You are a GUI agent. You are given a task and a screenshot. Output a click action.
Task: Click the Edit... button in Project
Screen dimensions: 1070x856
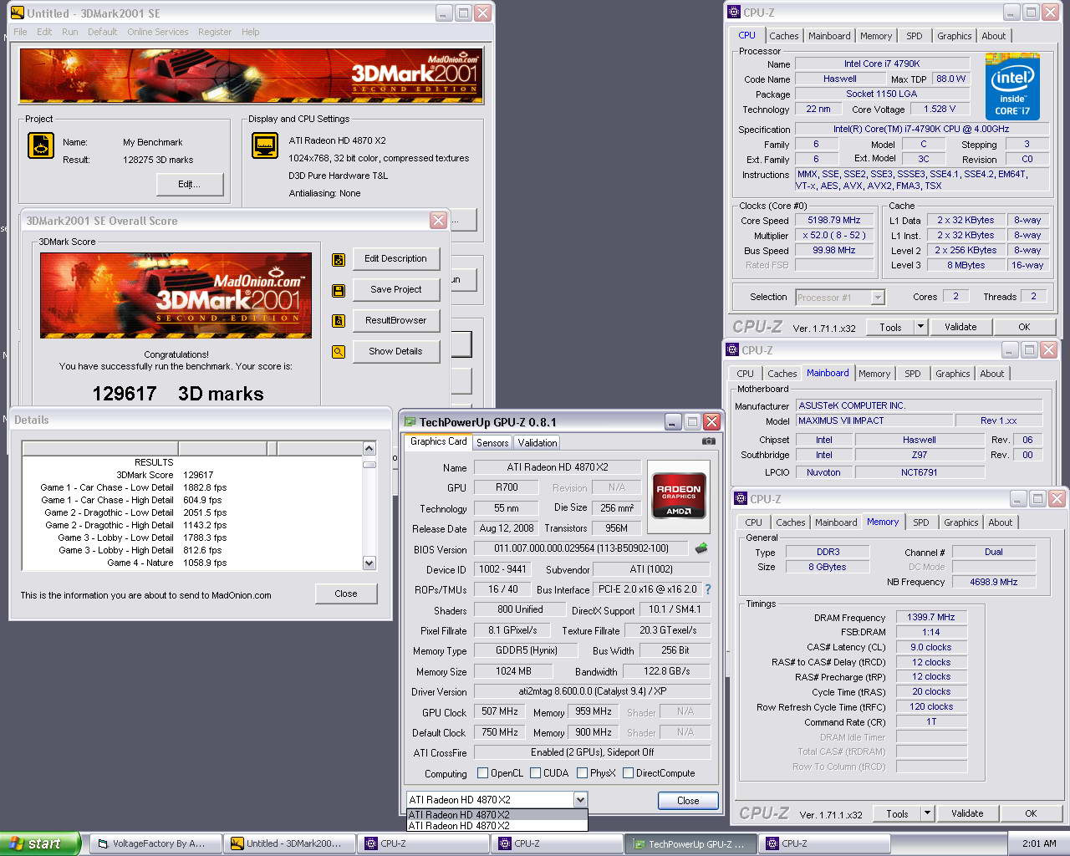190,184
